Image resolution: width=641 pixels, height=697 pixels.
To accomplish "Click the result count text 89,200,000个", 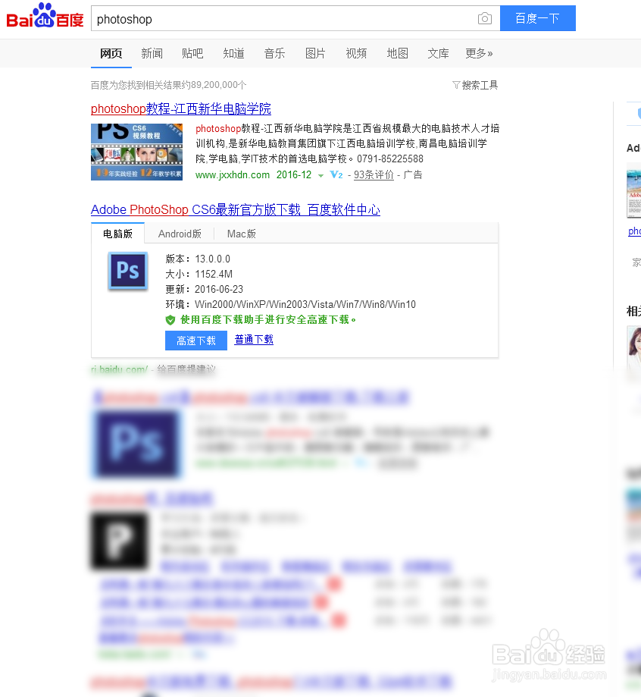I will [x=219, y=85].
